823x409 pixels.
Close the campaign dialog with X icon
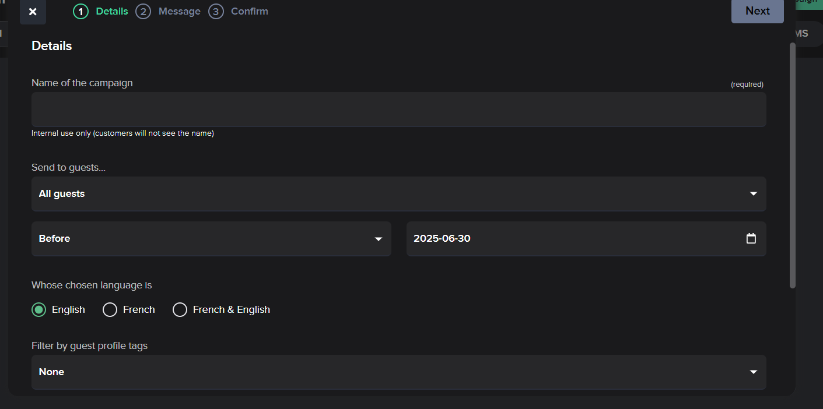(x=33, y=12)
